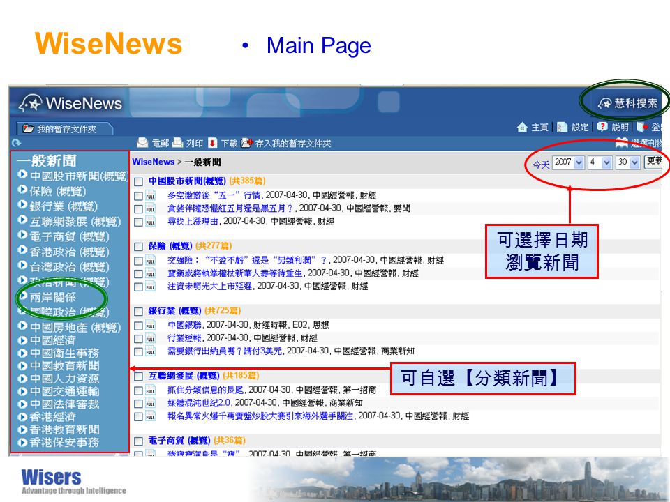Open FULL text icon for 抓住分類信息的長尾

151,390
